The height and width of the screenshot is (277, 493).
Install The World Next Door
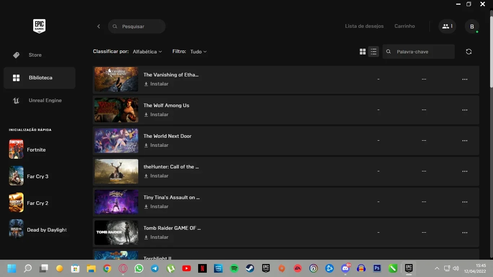156,145
